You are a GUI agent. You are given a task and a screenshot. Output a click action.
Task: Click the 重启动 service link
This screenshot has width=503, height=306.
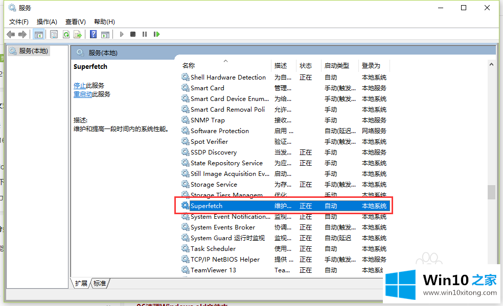click(83, 94)
